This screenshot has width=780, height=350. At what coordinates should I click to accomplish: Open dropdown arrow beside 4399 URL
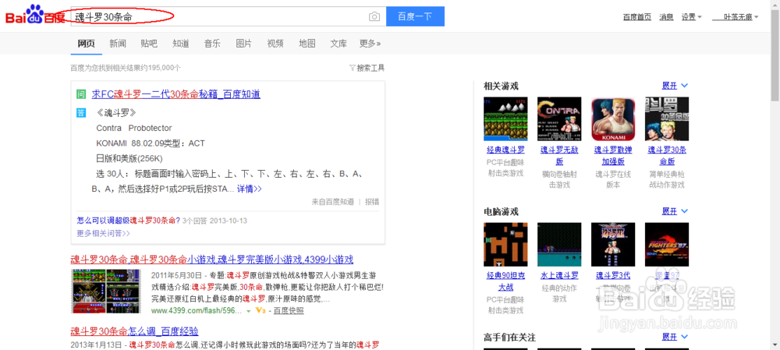(248, 311)
